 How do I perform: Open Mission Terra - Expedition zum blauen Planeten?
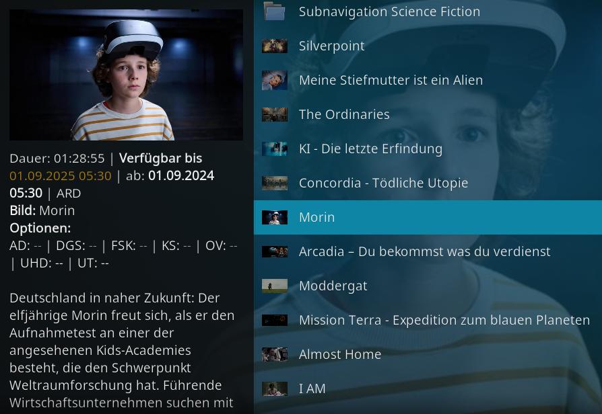[x=428, y=320]
